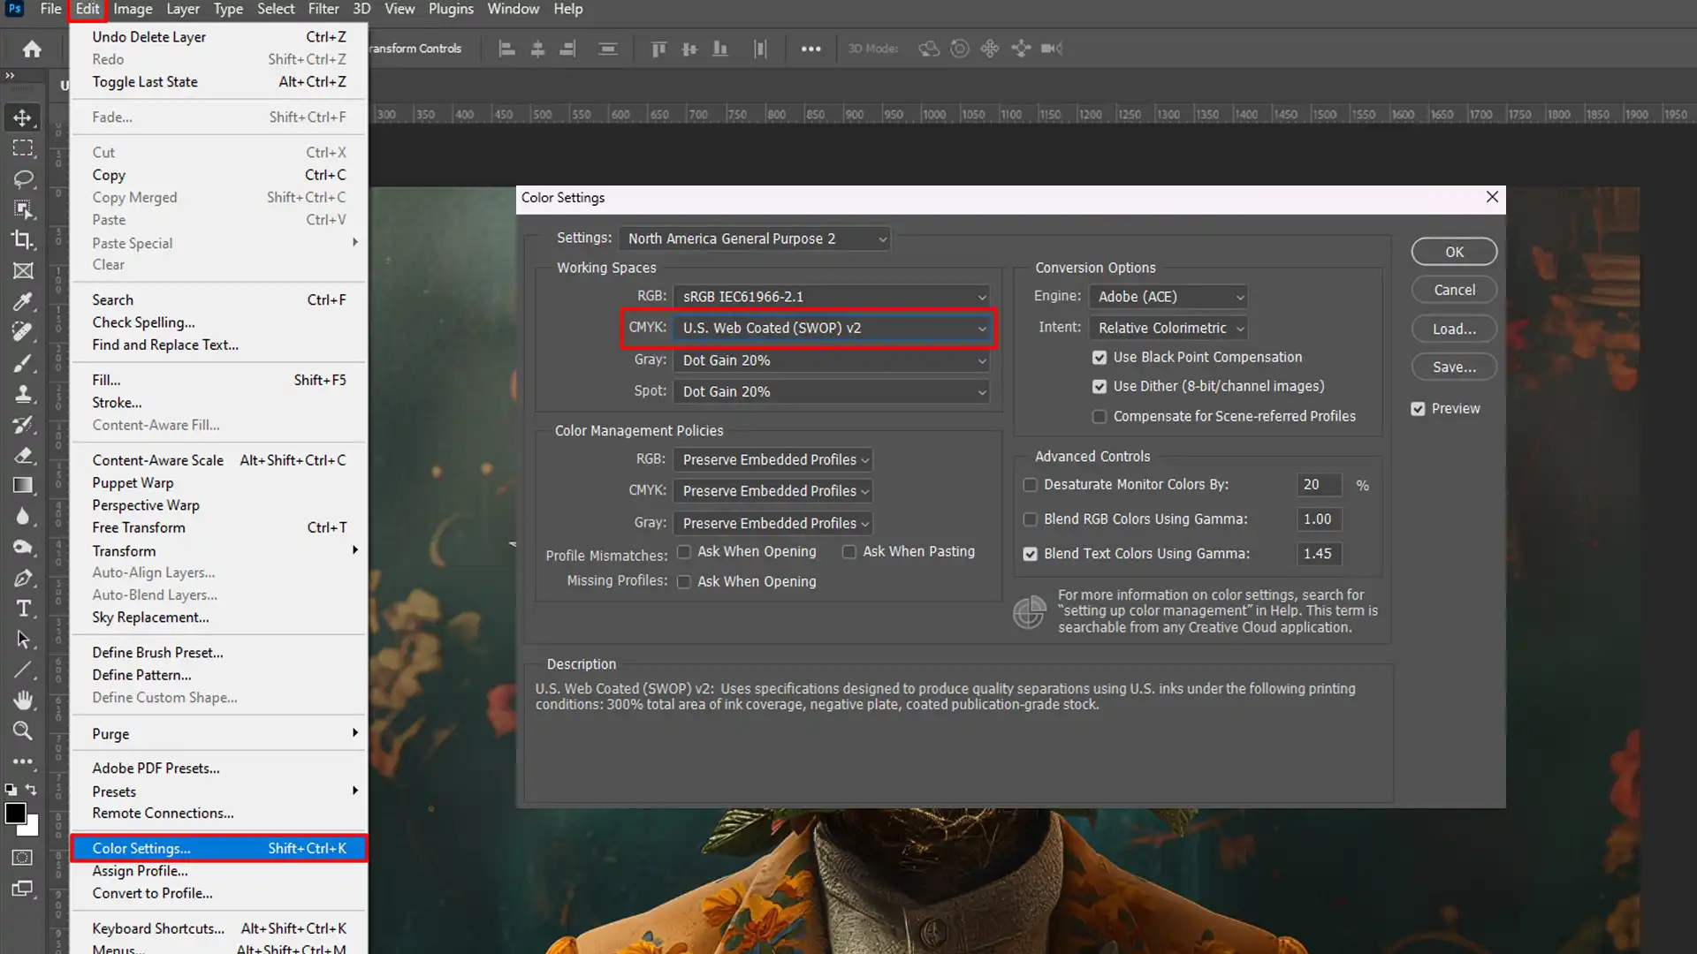
Task: Select the Move tool
Action: 23,117
